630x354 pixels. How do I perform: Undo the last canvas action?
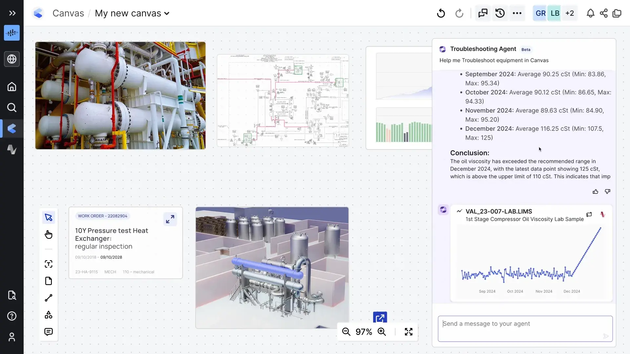click(441, 13)
